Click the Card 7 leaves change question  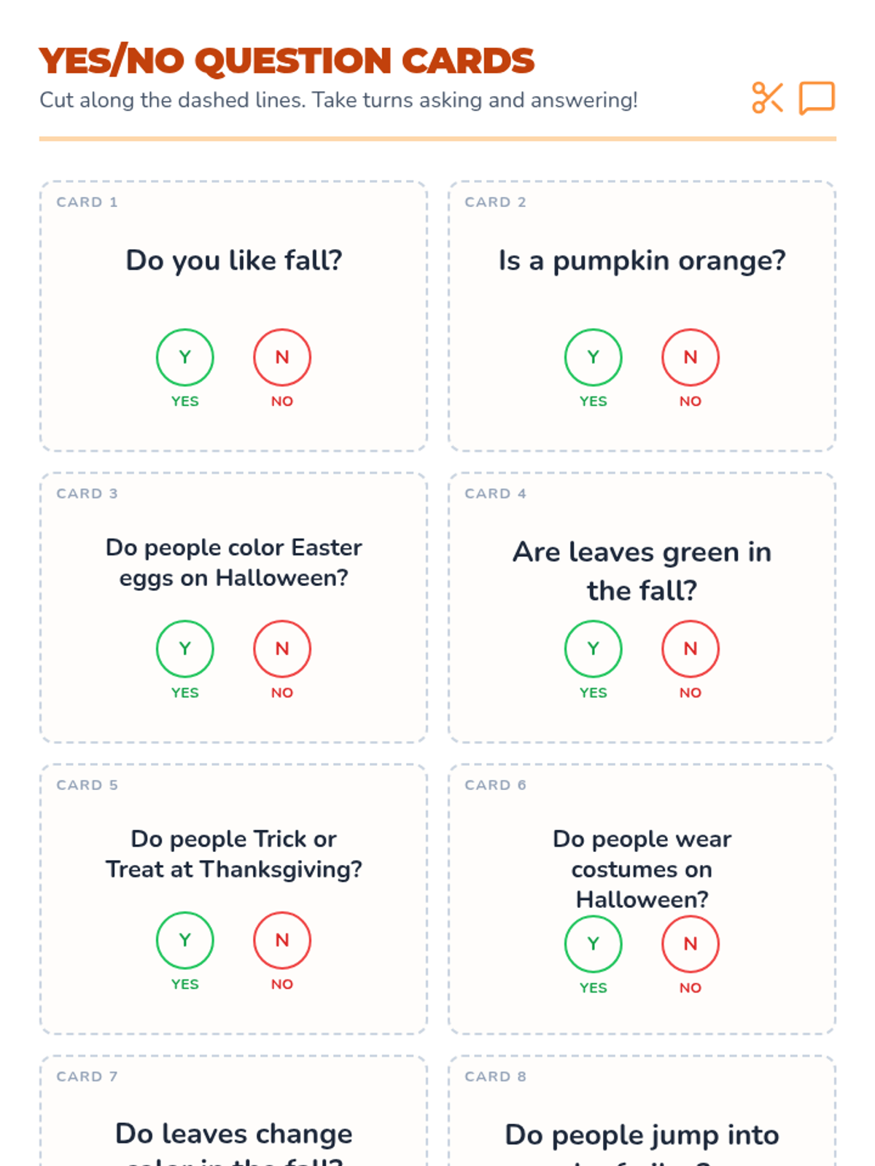tap(234, 1135)
